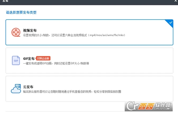Click the 发布 title bar text
Image resolution: width=178 pixels, height=114 pixels.
(6, 1)
